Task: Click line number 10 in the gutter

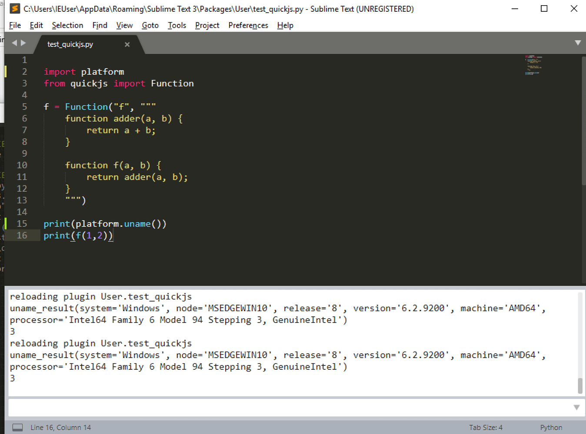Action: click(x=22, y=165)
